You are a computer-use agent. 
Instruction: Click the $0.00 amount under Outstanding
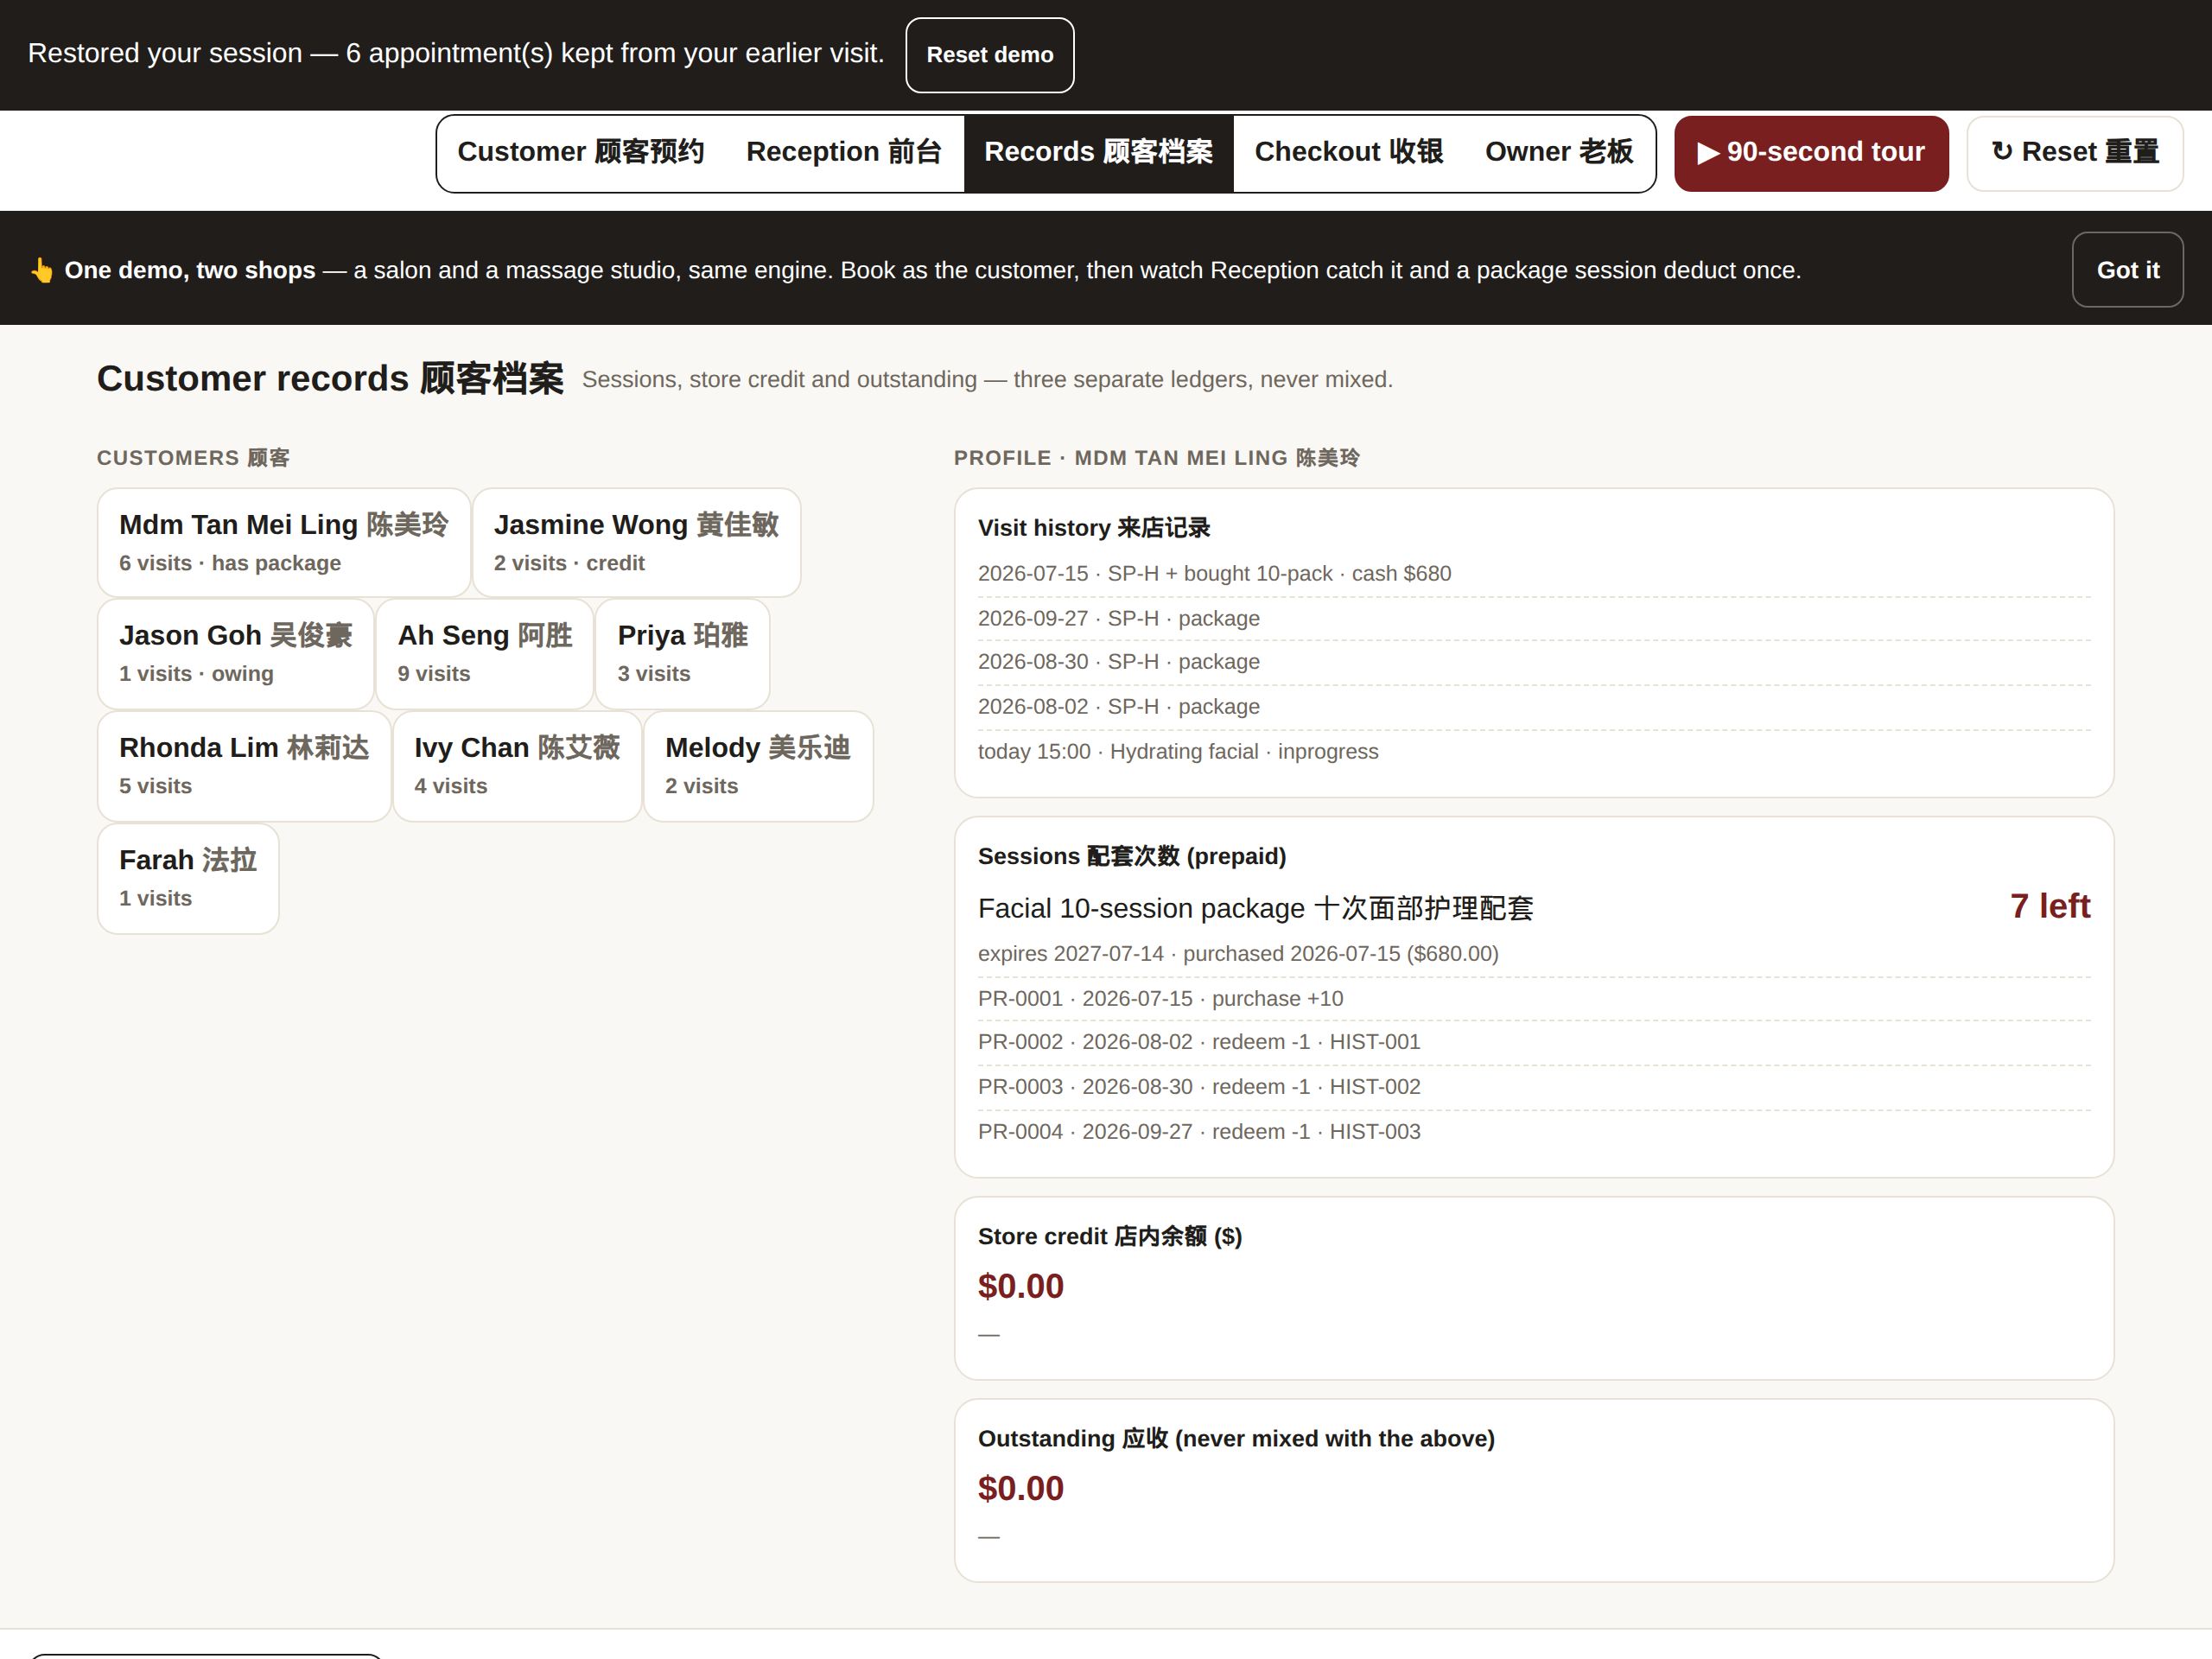point(1020,1488)
